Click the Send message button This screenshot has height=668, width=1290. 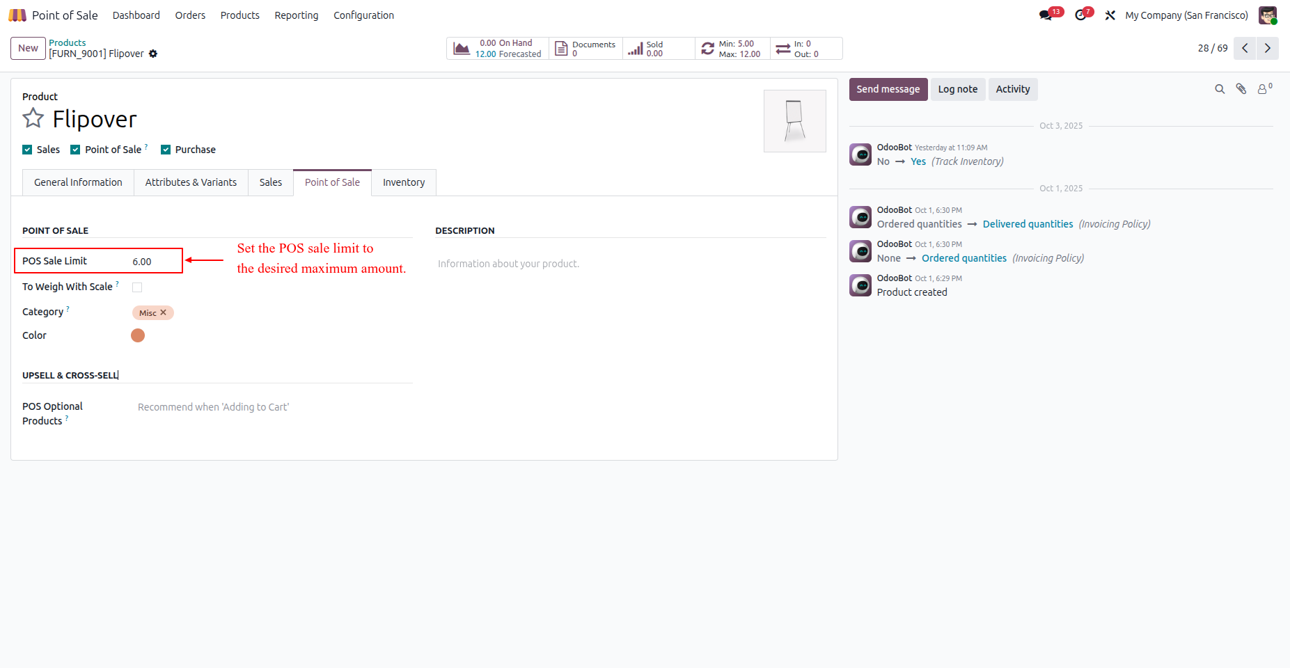(x=888, y=89)
